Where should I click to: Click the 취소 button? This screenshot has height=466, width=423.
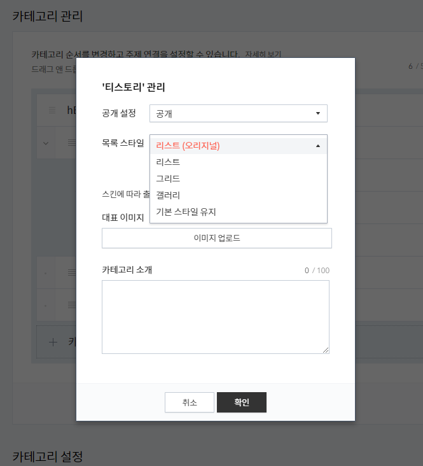[x=190, y=402]
